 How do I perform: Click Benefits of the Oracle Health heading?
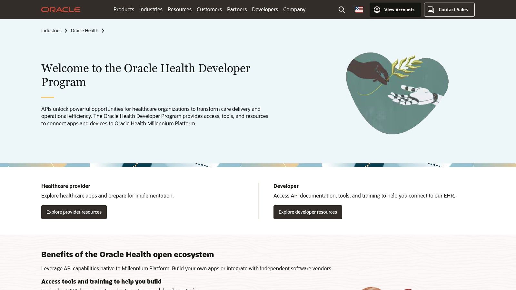click(x=127, y=254)
